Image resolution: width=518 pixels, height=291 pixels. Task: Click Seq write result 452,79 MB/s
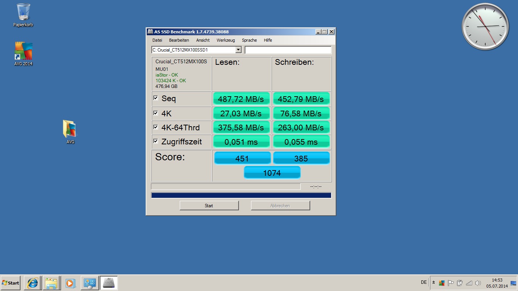[x=301, y=99]
